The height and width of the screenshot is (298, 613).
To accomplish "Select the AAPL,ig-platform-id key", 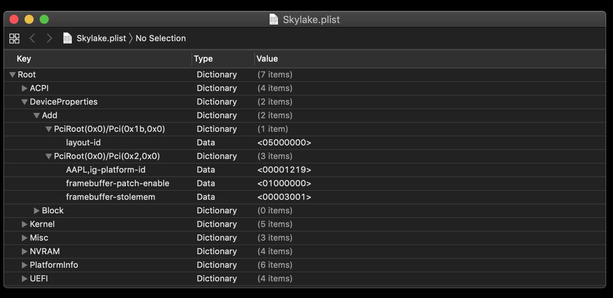I will click(106, 170).
